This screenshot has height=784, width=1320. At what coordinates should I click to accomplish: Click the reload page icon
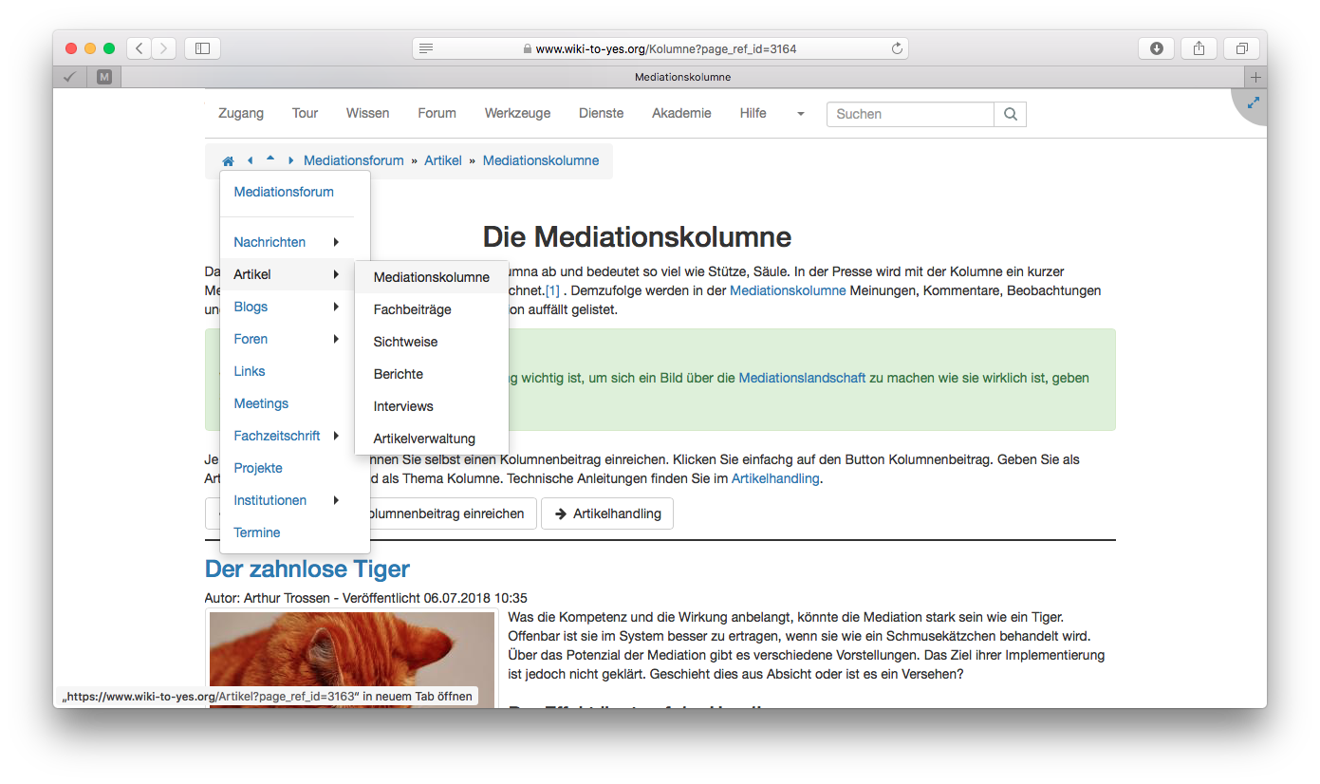(x=896, y=48)
